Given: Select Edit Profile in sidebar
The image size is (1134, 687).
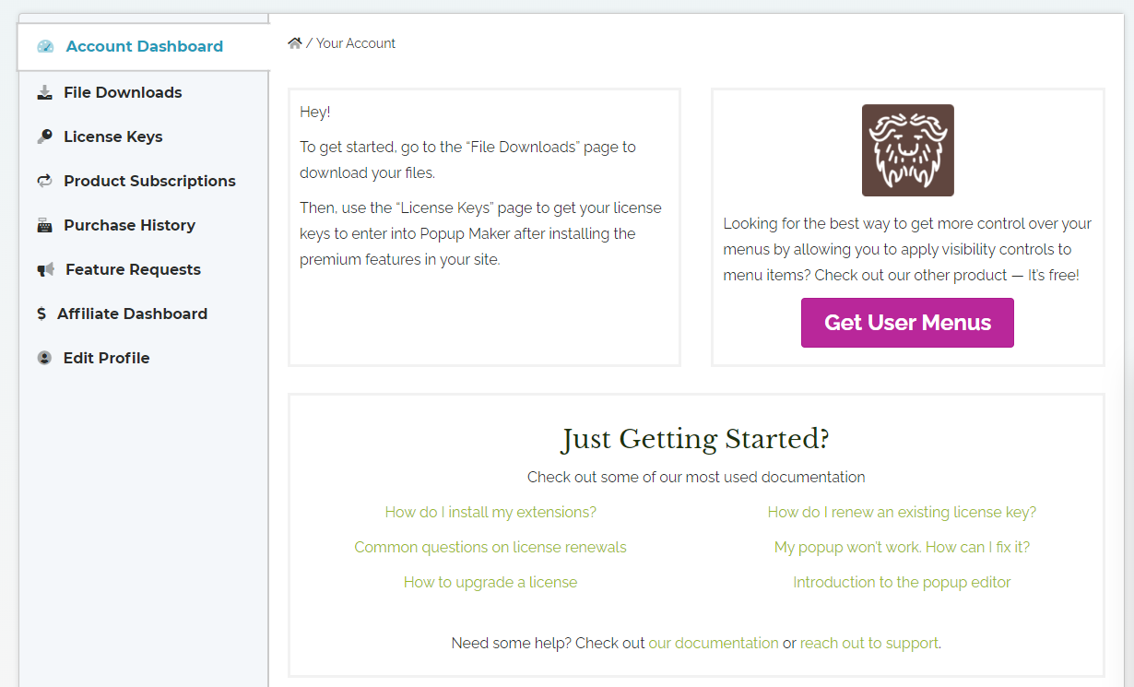Looking at the screenshot, I should pos(106,358).
